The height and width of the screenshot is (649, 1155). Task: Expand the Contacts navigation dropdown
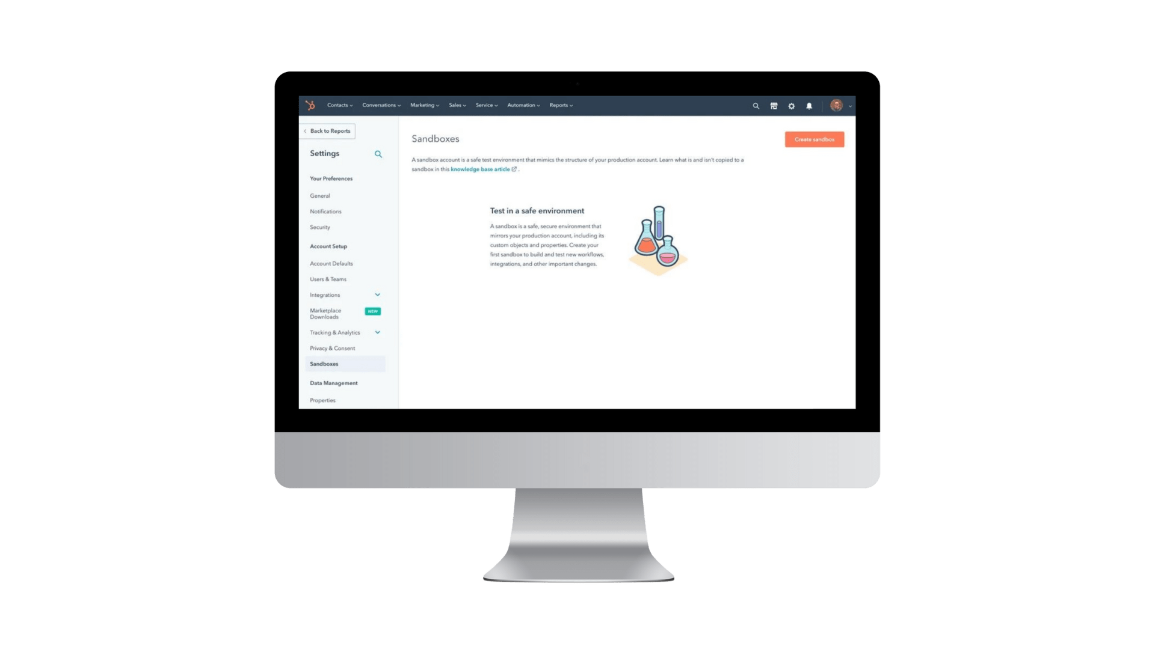coord(339,105)
